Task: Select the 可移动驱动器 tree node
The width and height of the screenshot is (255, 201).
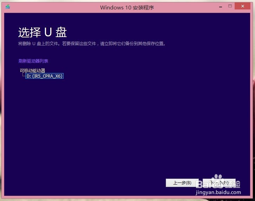Action: pos(33,71)
